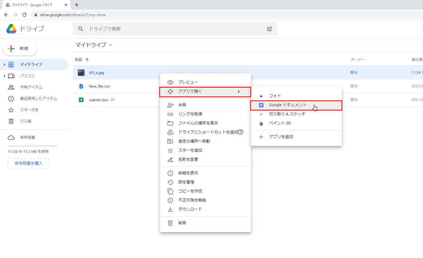This screenshot has height=258, width=423.
Task: Click the name column sort arrow
Action: (x=87, y=60)
